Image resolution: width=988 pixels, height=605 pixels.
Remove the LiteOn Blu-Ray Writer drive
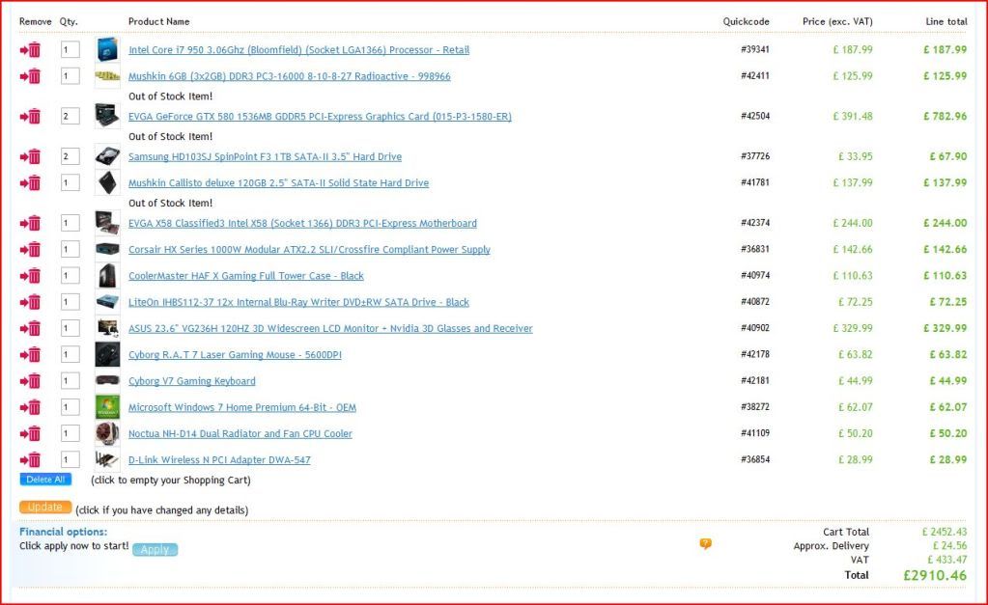[x=30, y=303]
